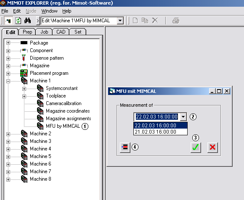Expand the Package tree node

(8, 43)
